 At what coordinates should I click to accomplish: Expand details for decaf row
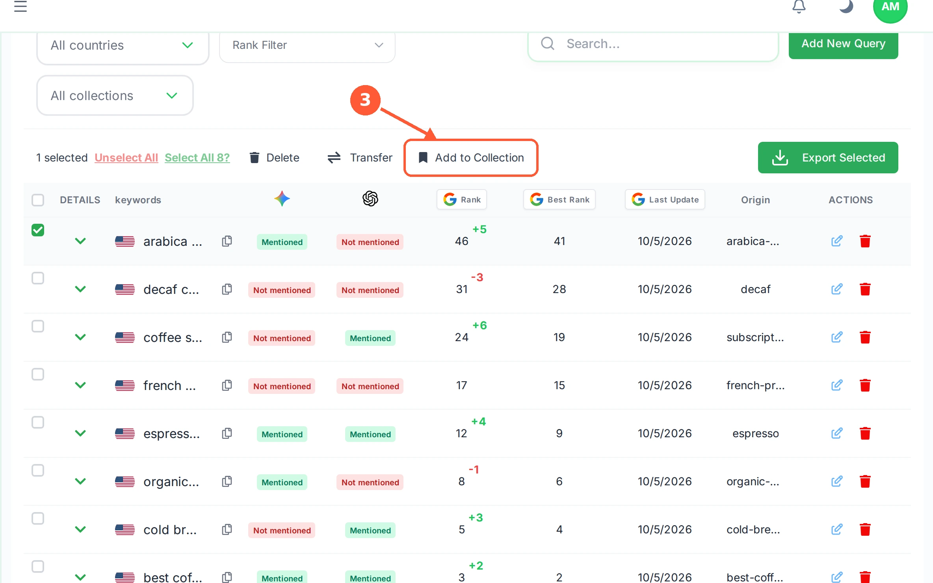point(80,289)
